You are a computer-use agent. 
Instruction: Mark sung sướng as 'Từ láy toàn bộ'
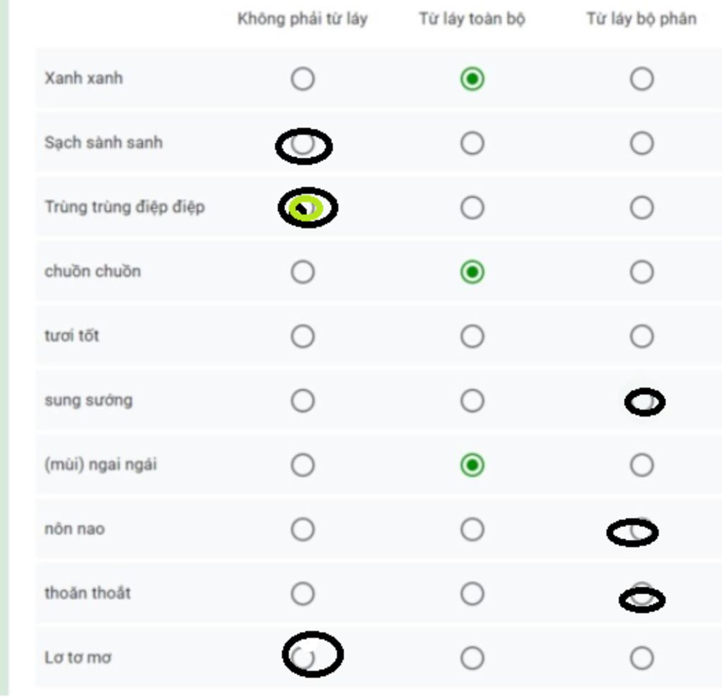[472, 400]
